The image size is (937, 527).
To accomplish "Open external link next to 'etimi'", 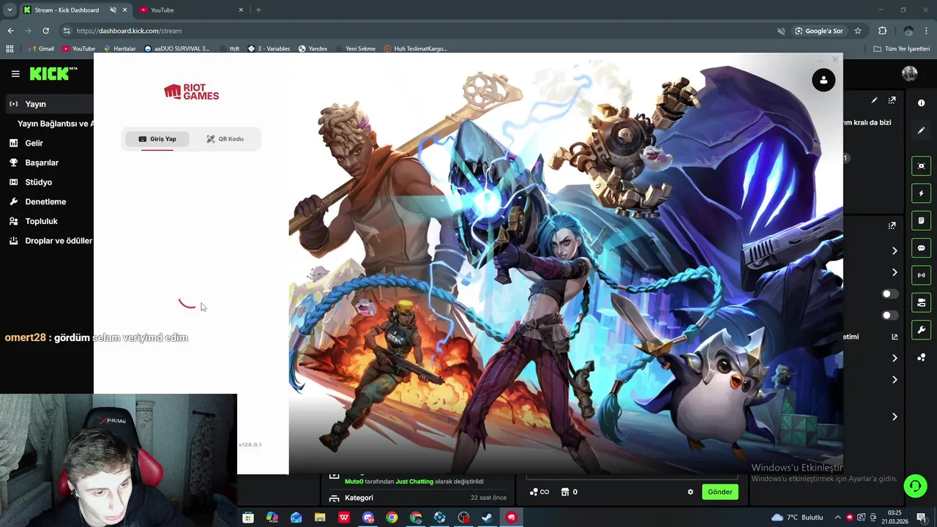I will (895, 337).
